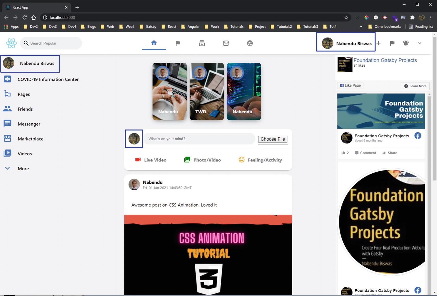The image size is (437, 296).
Task: Bookmark this page with the star icon
Action: tap(346, 17)
